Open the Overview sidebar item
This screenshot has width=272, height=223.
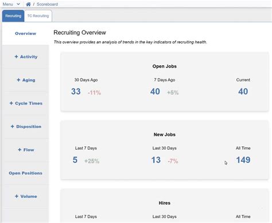pos(25,33)
